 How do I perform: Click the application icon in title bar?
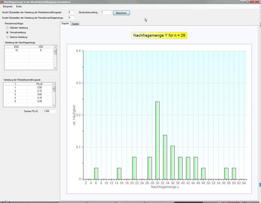2,2
